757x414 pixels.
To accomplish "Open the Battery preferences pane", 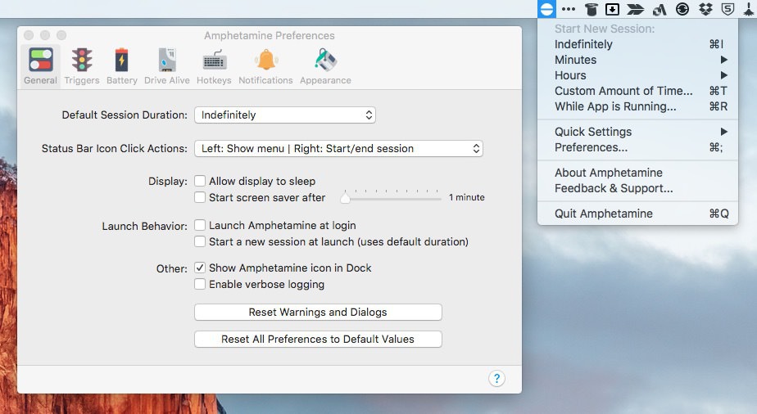I will [x=121, y=66].
